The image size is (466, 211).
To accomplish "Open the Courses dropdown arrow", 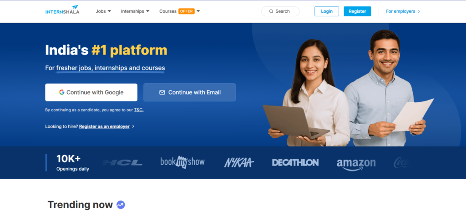I will click(198, 11).
